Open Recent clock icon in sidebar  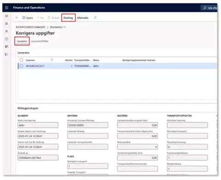(6, 39)
